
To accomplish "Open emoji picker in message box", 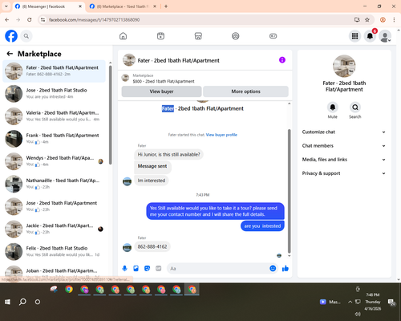I will point(273,268).
